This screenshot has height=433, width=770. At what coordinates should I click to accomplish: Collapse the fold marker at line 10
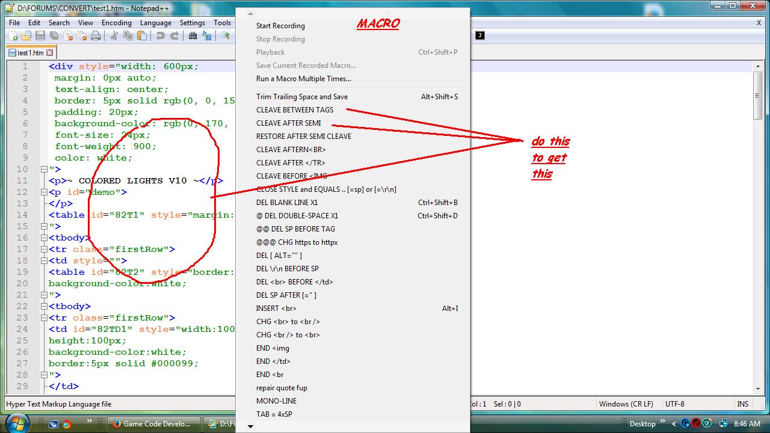[x=44, y=169]
